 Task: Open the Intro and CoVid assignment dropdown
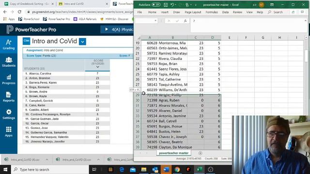click(x=82, y=42)
